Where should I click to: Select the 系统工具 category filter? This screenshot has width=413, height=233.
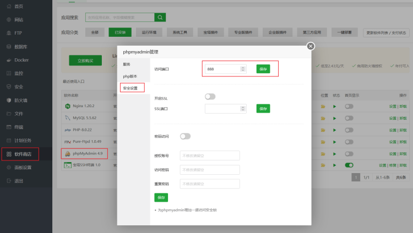(180, 32)
